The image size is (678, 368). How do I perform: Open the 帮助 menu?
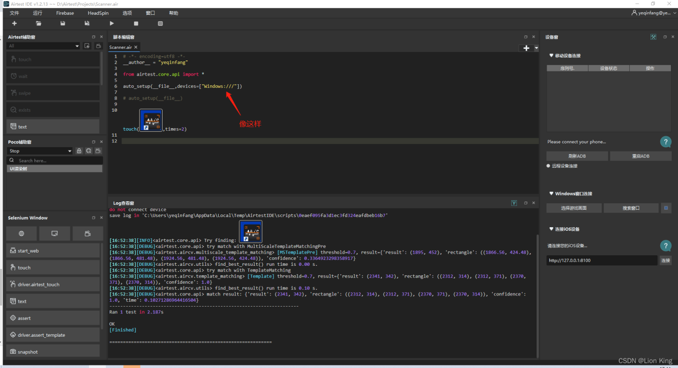point(174,13)
